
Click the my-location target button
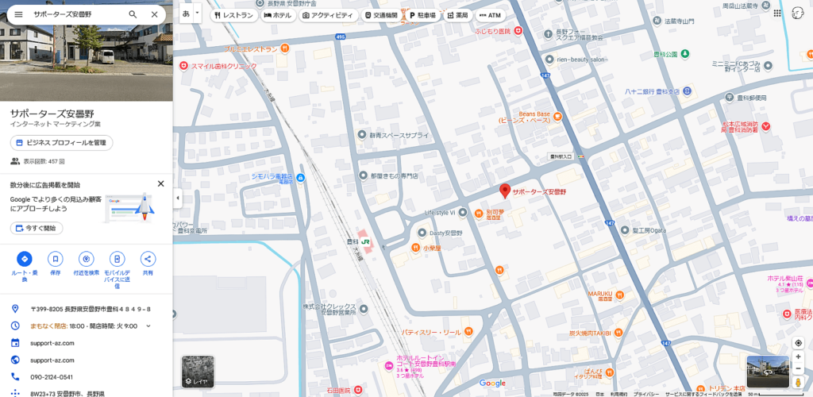point(798,343)
